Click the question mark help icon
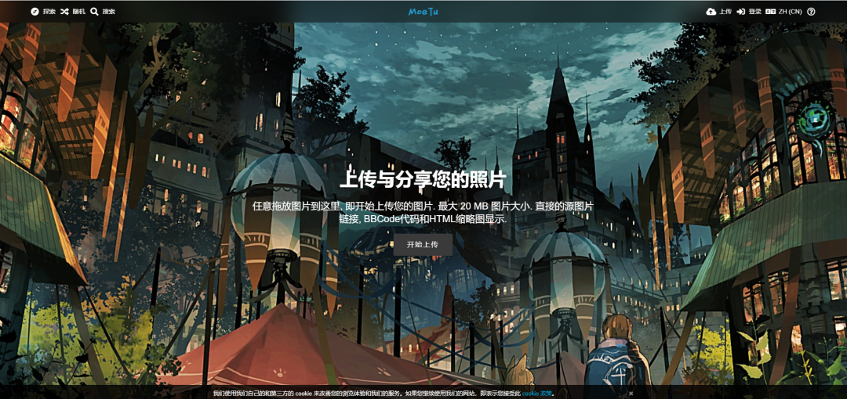 tap(811, 11)
